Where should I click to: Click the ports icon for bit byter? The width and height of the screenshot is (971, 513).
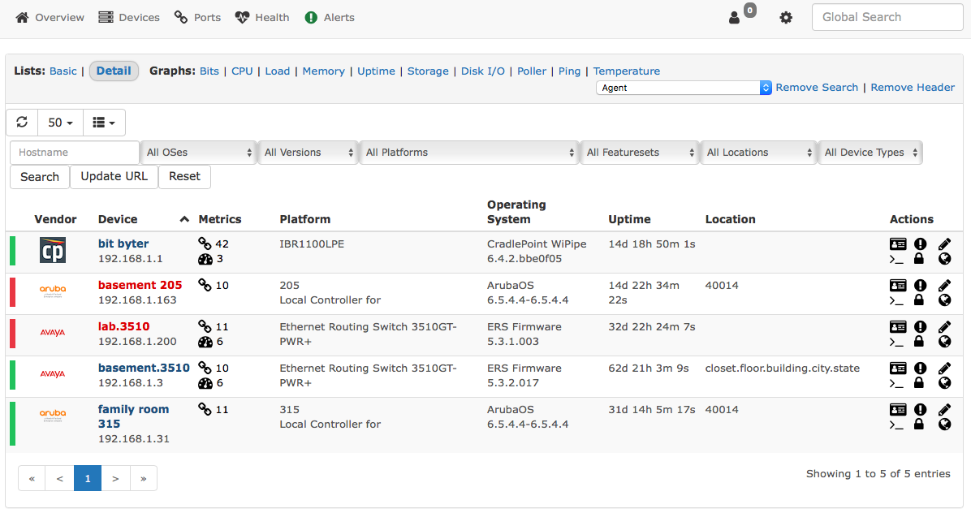(x=205, y=244)
